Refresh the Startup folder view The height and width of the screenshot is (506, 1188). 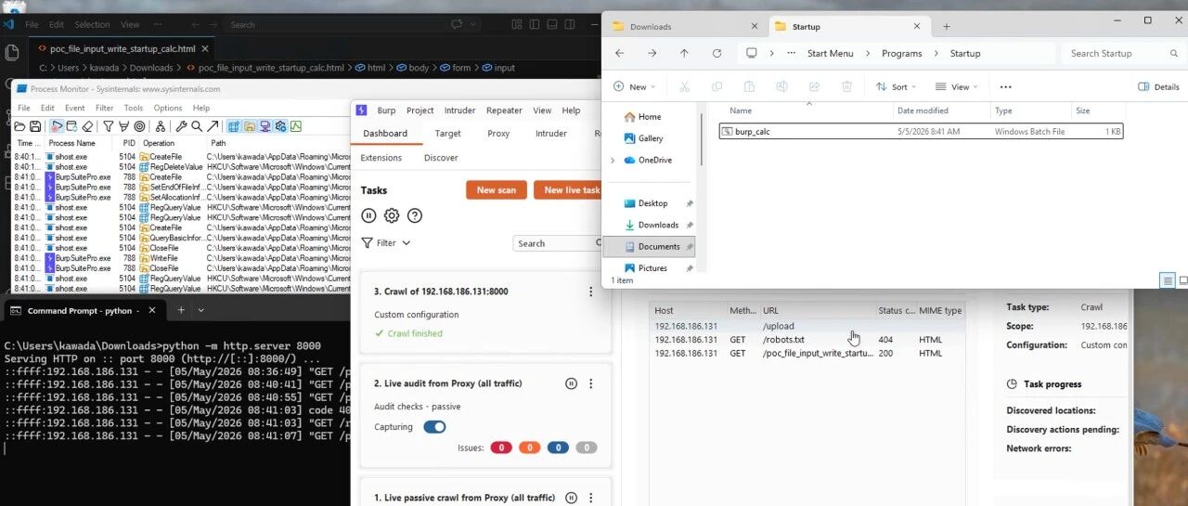717,53
